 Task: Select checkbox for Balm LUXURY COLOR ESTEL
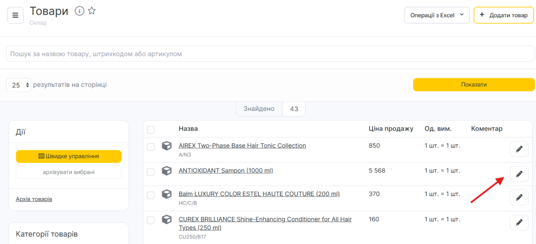(x=151, y=195)
